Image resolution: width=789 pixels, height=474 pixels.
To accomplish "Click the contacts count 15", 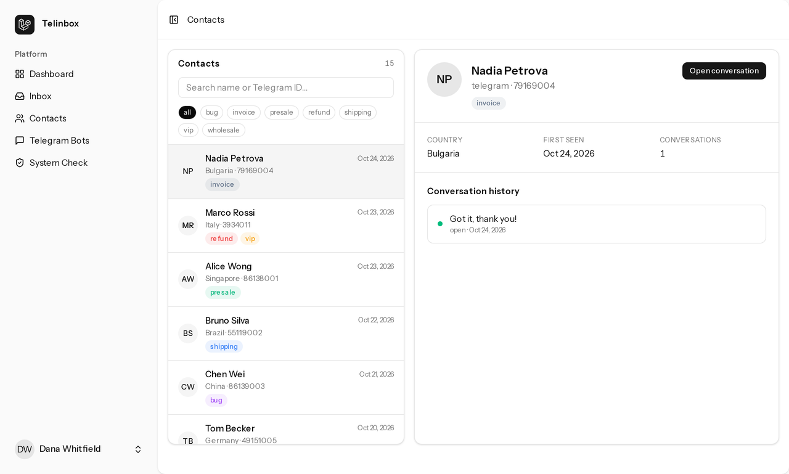I will [390, 63].
